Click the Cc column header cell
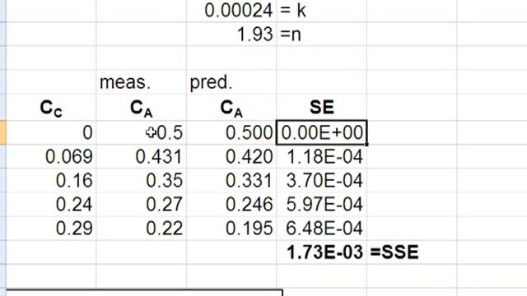The height and width of the screenshot is (296, 527). pos(51,108)
